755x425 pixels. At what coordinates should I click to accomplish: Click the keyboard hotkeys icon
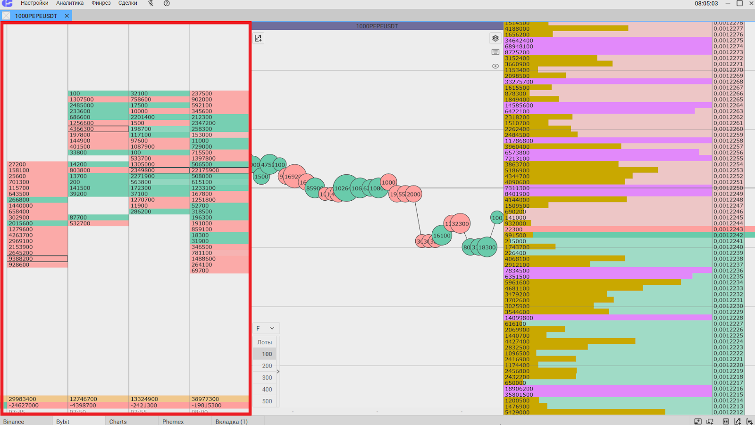tap(495, 52)
